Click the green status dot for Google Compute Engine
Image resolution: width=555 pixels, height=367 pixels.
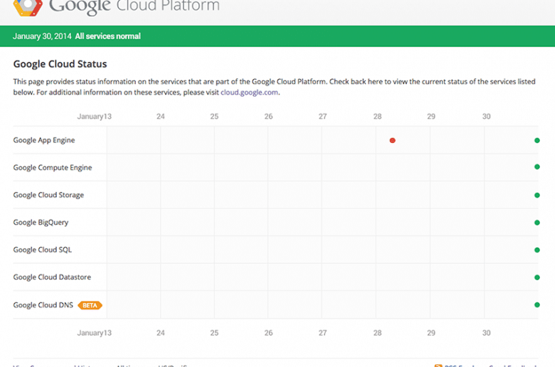pos(537,166)
